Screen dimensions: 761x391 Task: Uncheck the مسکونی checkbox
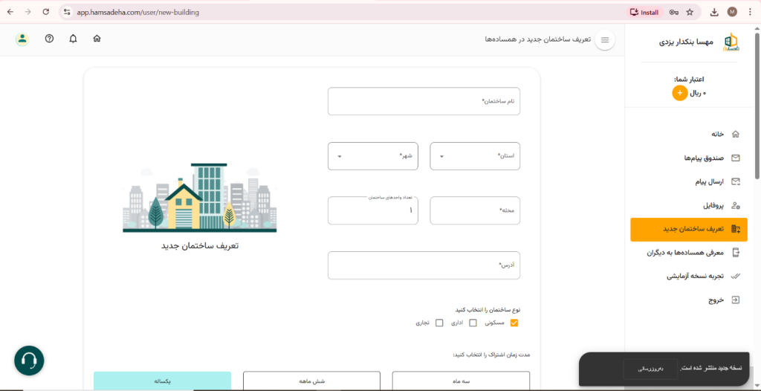(x=514, y=323)
